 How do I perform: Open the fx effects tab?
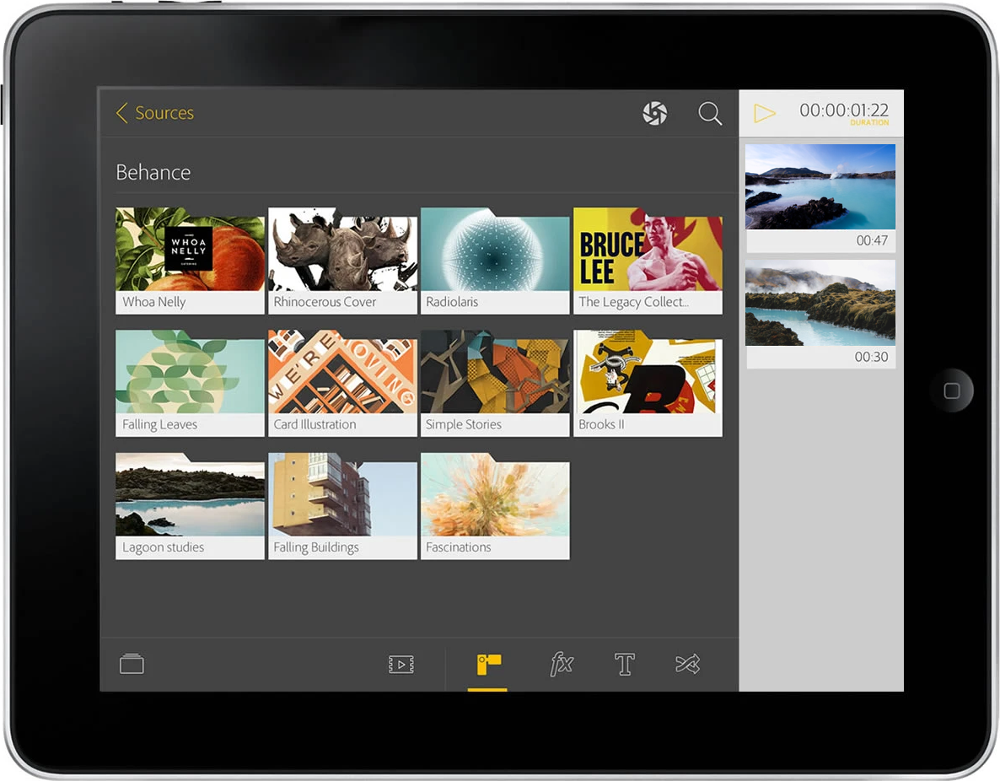[x=562, y=664]
